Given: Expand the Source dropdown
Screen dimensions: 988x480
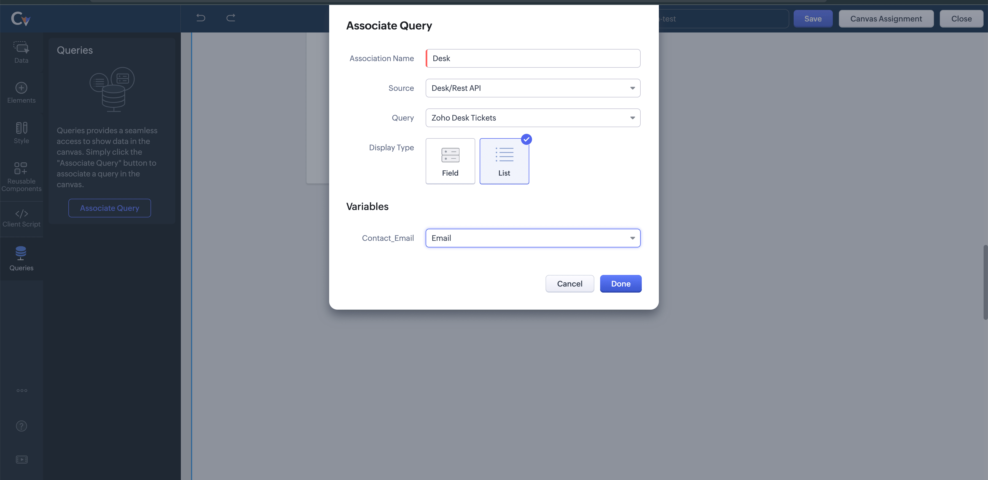Looking at the screenshot, I should click(532, 88).
